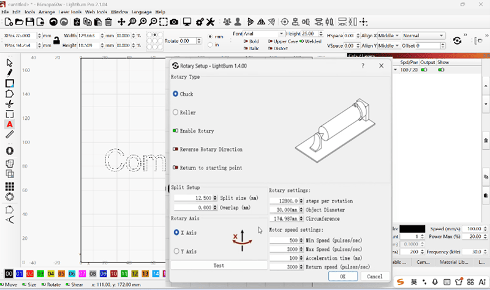Save project with the floppy disk icon
The image size is (490, 290).
29,22
